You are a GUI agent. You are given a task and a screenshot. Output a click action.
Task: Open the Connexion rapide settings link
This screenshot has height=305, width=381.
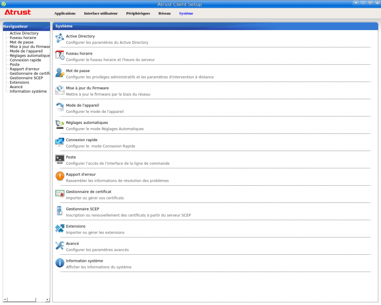tap(82, 140)
